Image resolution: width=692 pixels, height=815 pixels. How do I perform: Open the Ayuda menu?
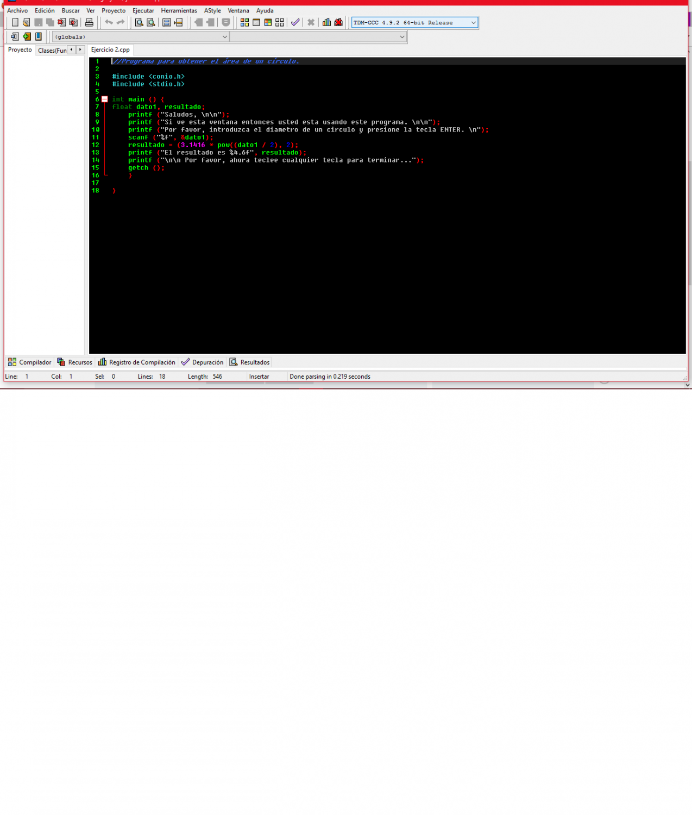pos(265,10)
